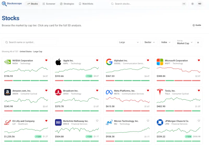Click the $196.93 NVIDIA price
209x147 pixels.
tap(9, 76)
